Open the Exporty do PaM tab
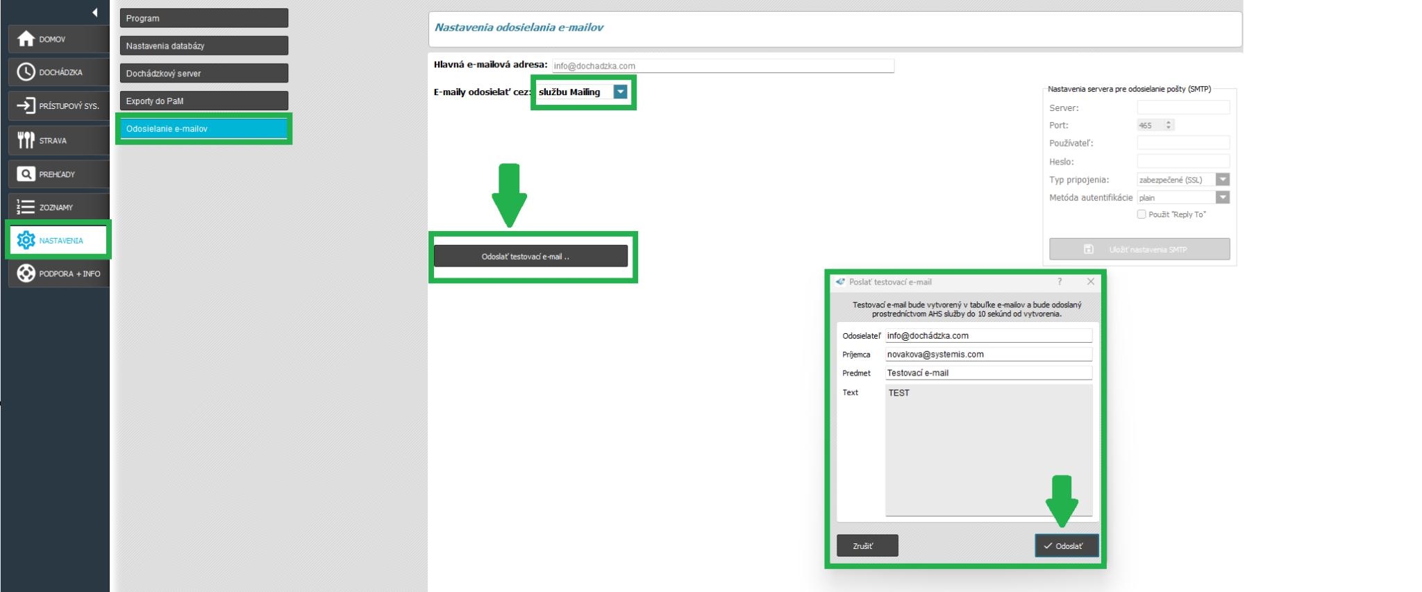Viewport: 1422px width, 592px height. (203, 101)
